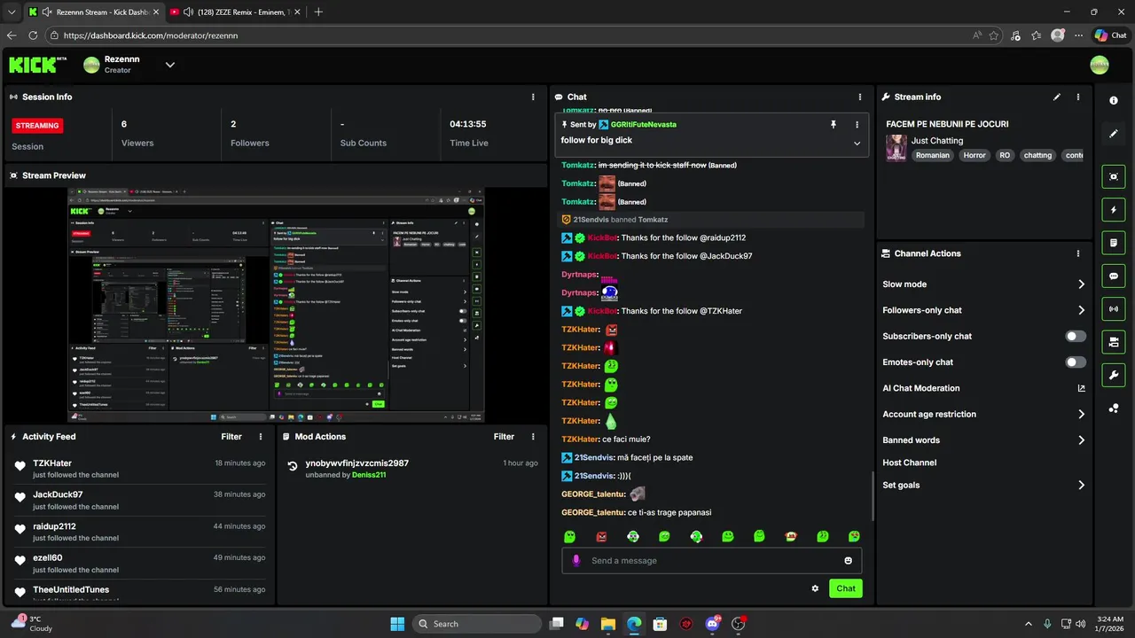Click the Just Chatting category thumbnail

896,147
